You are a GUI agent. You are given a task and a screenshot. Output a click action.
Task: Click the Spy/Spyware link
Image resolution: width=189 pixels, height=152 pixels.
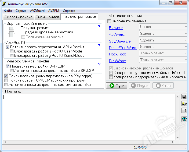tap(120, 41)
